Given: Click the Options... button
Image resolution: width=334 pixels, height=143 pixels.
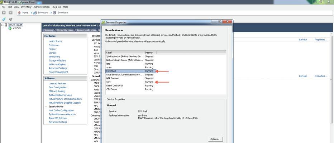Looking at the screenshot, I should [x=215, y=139].
